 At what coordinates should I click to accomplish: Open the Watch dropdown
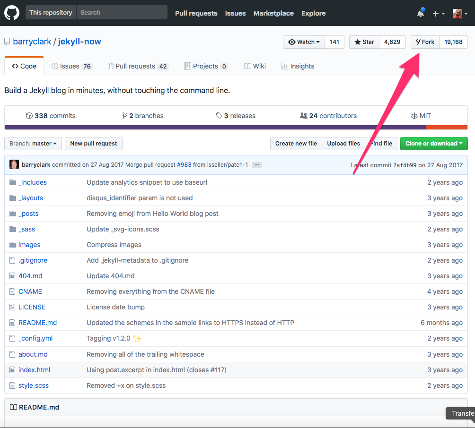(x=303, y=42)
